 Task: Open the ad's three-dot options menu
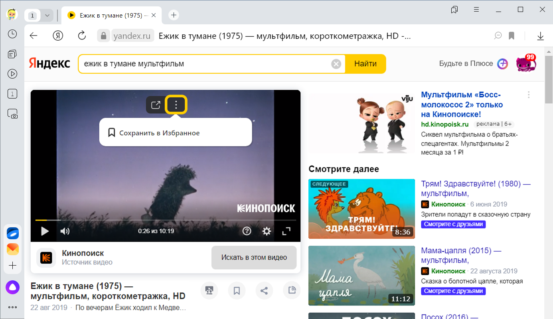(529, 95)
